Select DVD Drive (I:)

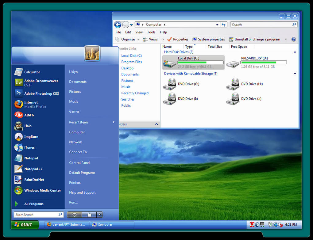181,99
